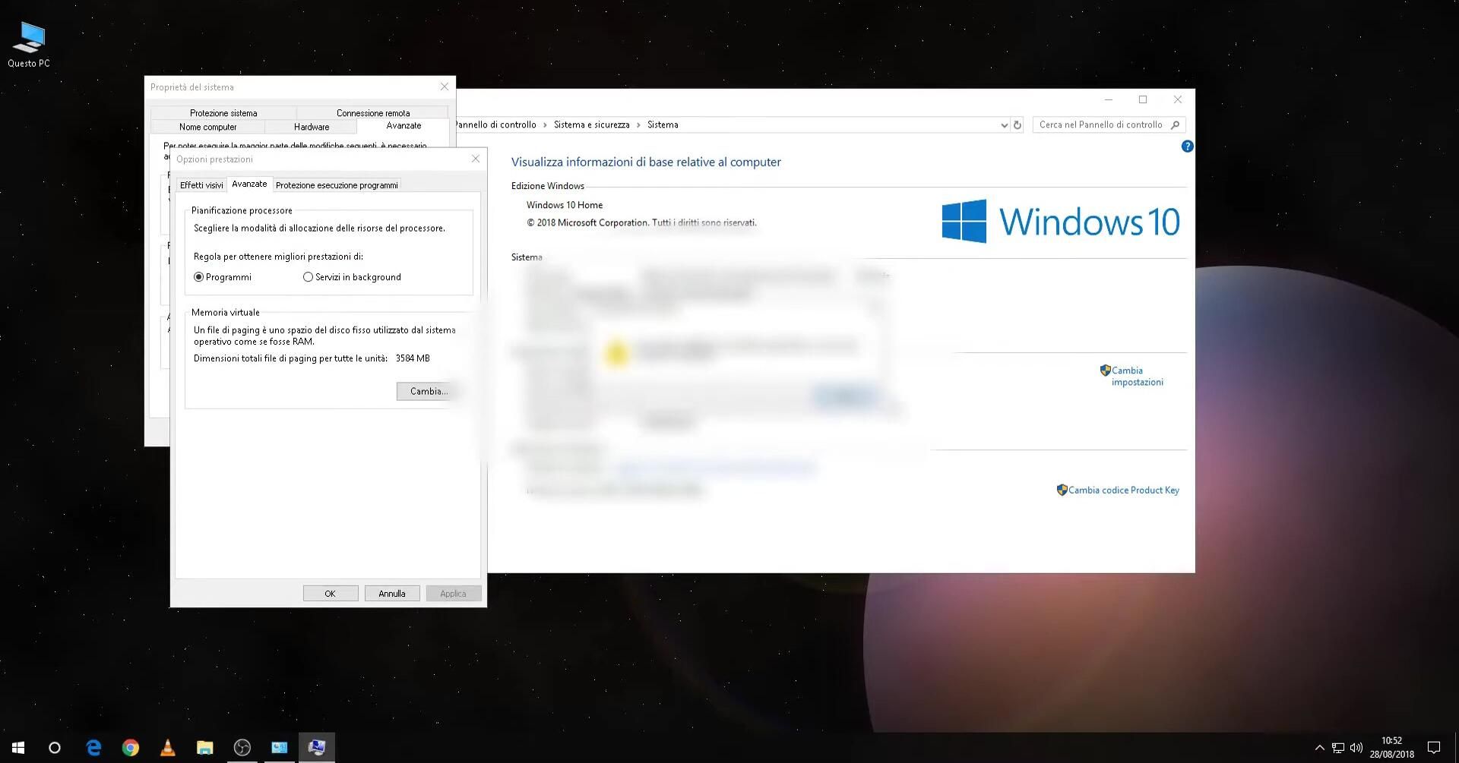Select Avanzate tab in Proprietà del sistema
This screenshot has width=1459, height=763.
click(x=404, y=126)
